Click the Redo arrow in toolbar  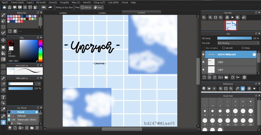coord(50,7)
